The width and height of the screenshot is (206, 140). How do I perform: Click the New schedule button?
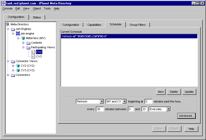click(161, 92)
